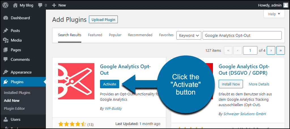
Task: Open the My Blog home icon
Action: tap(15, 5)
